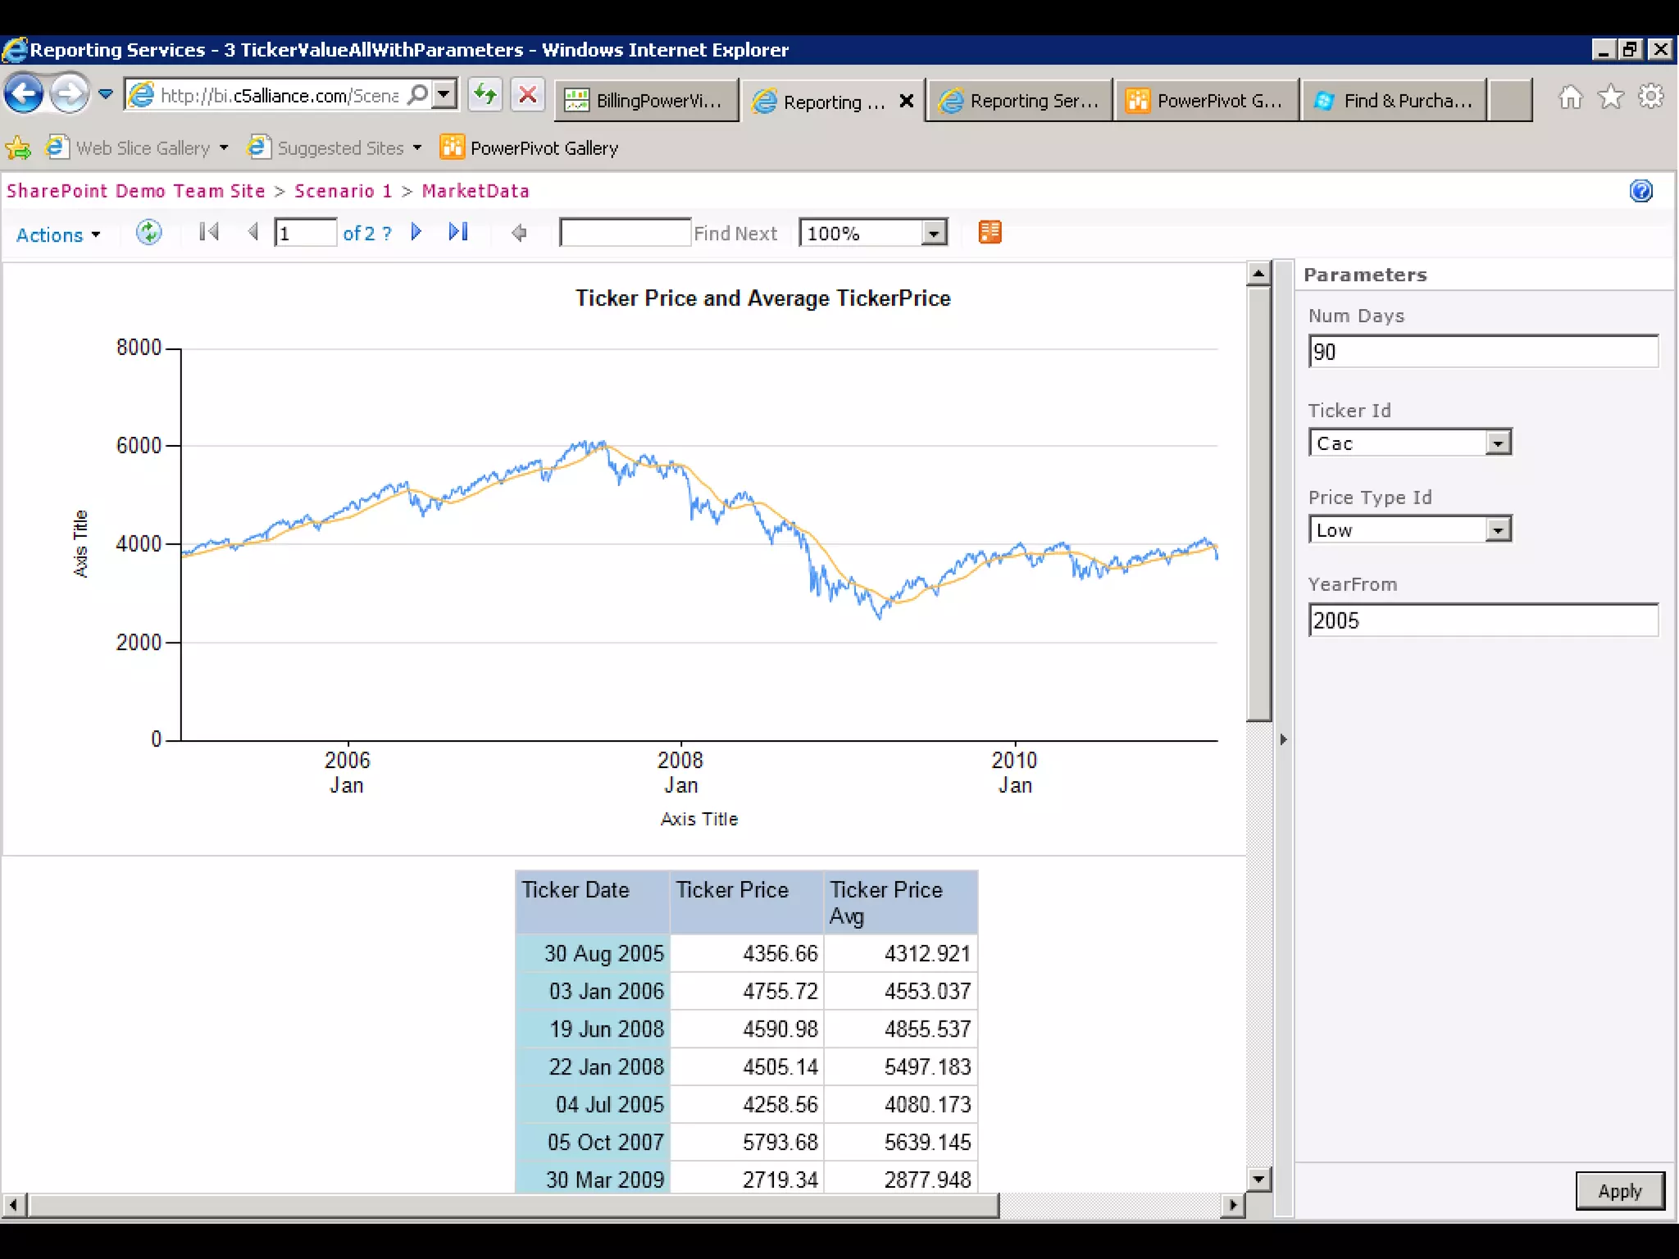Click the horizontal scrollbar thumb
The image size is (1679, 1259).
click(x=512, y=1205)
